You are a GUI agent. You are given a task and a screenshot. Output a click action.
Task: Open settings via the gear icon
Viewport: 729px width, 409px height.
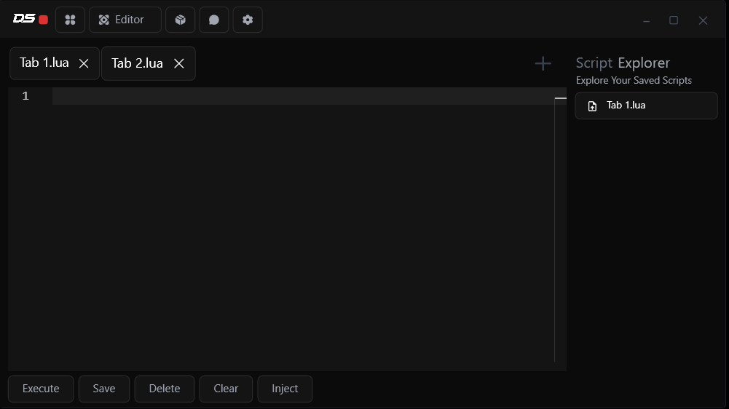click(248, 20)
